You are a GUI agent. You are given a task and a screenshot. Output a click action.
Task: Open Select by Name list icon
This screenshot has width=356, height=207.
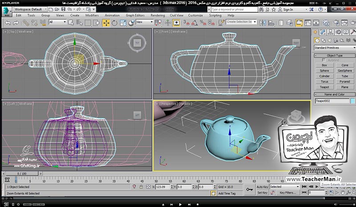pos(79,23)
